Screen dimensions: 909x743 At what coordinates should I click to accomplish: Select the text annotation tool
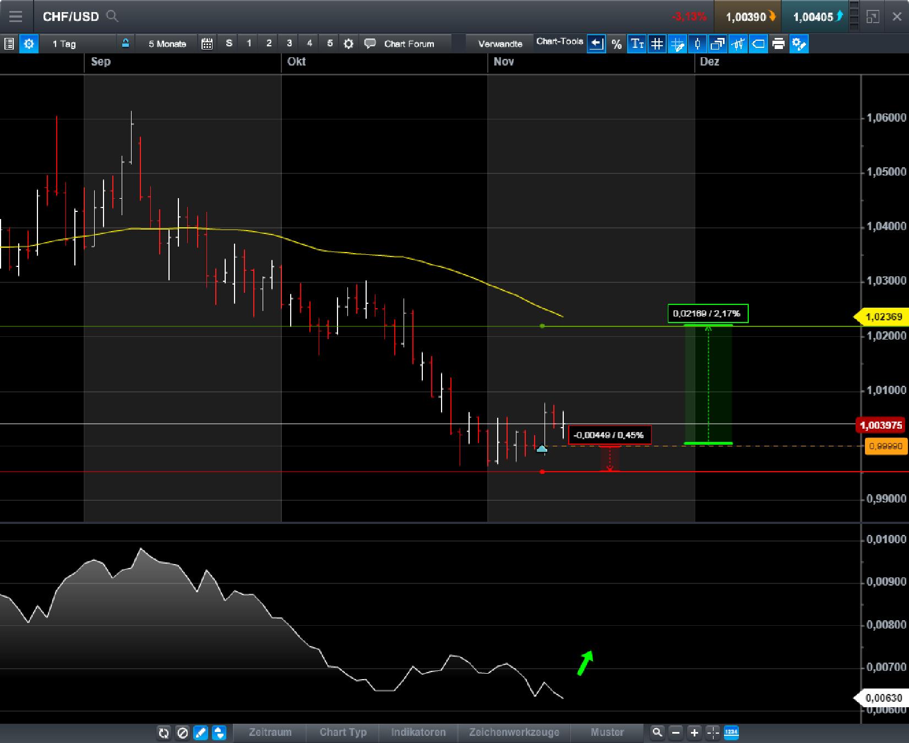(x=637, y=44)
